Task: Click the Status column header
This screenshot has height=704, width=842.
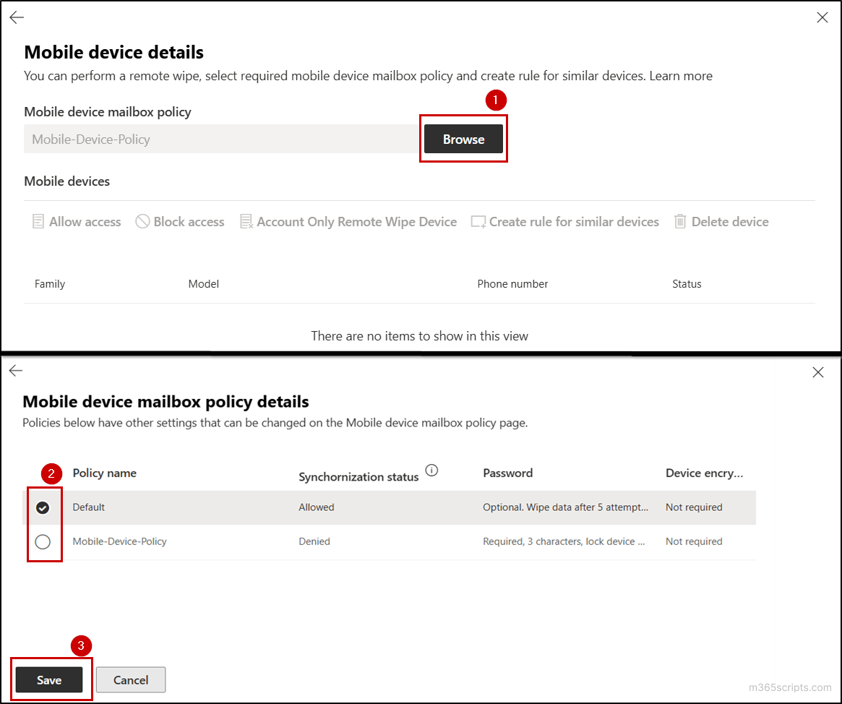Action: pyautogui.click(x=686, y=283)
